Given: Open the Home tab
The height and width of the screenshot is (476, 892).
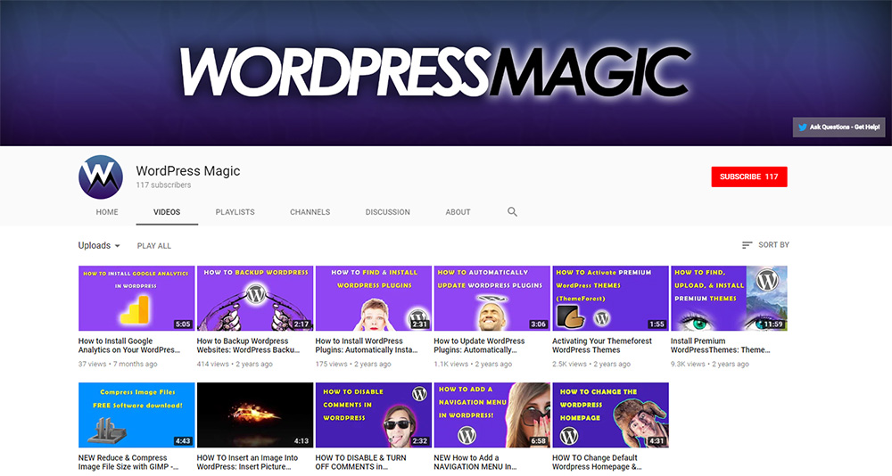Looking at the screenshot, I should [x=107, y=211].
